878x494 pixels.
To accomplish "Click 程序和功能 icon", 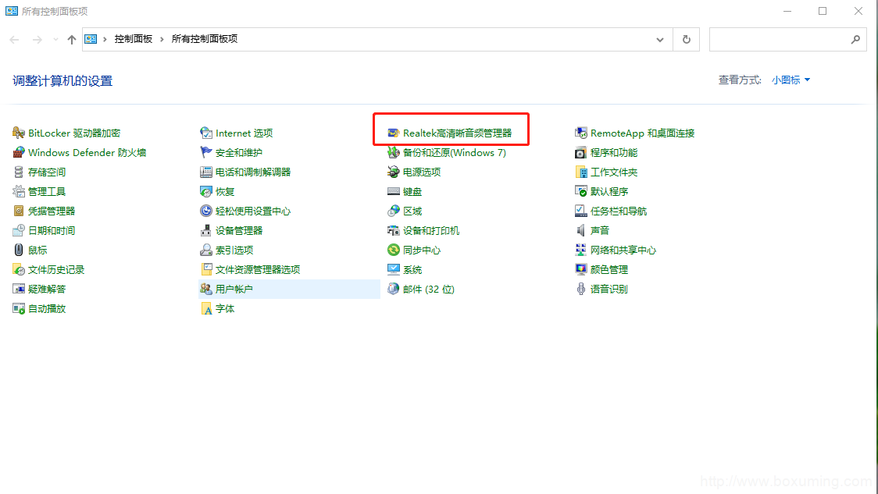I will (x=581, y=153).
